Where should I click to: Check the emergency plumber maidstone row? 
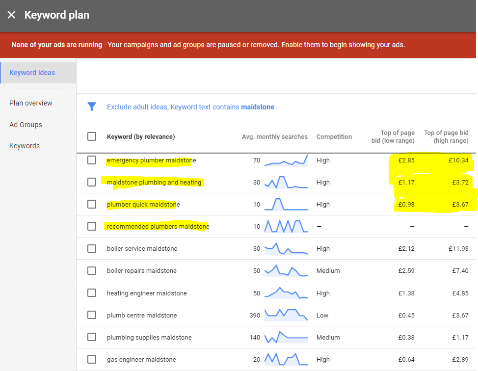click(92, 160)
